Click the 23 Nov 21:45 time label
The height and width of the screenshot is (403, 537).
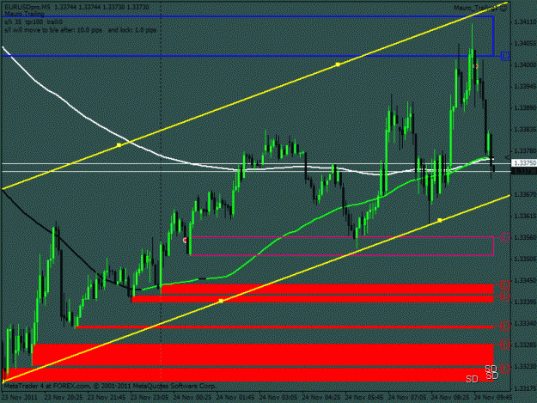pyautogui.click(x=107, y=398)
